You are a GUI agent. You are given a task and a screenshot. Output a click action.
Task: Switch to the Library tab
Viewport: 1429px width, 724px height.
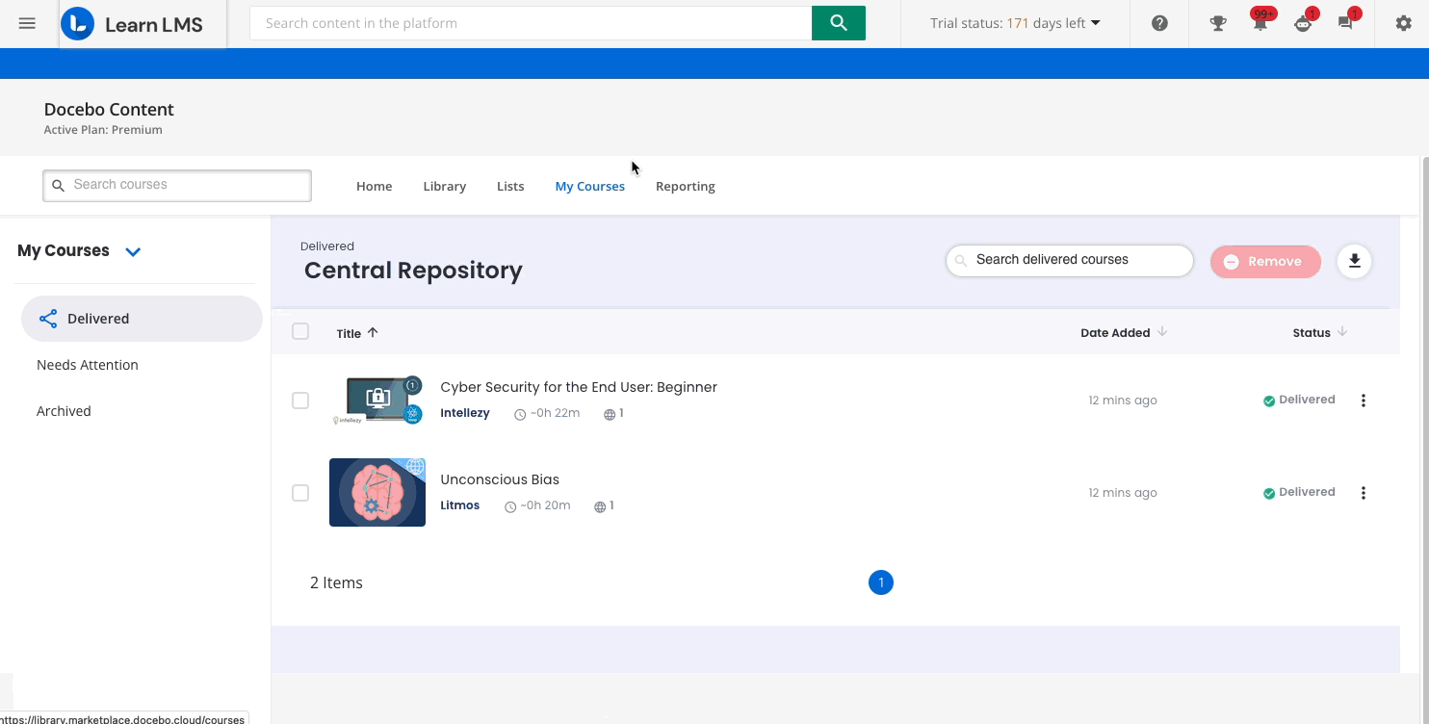pos(444,186)
